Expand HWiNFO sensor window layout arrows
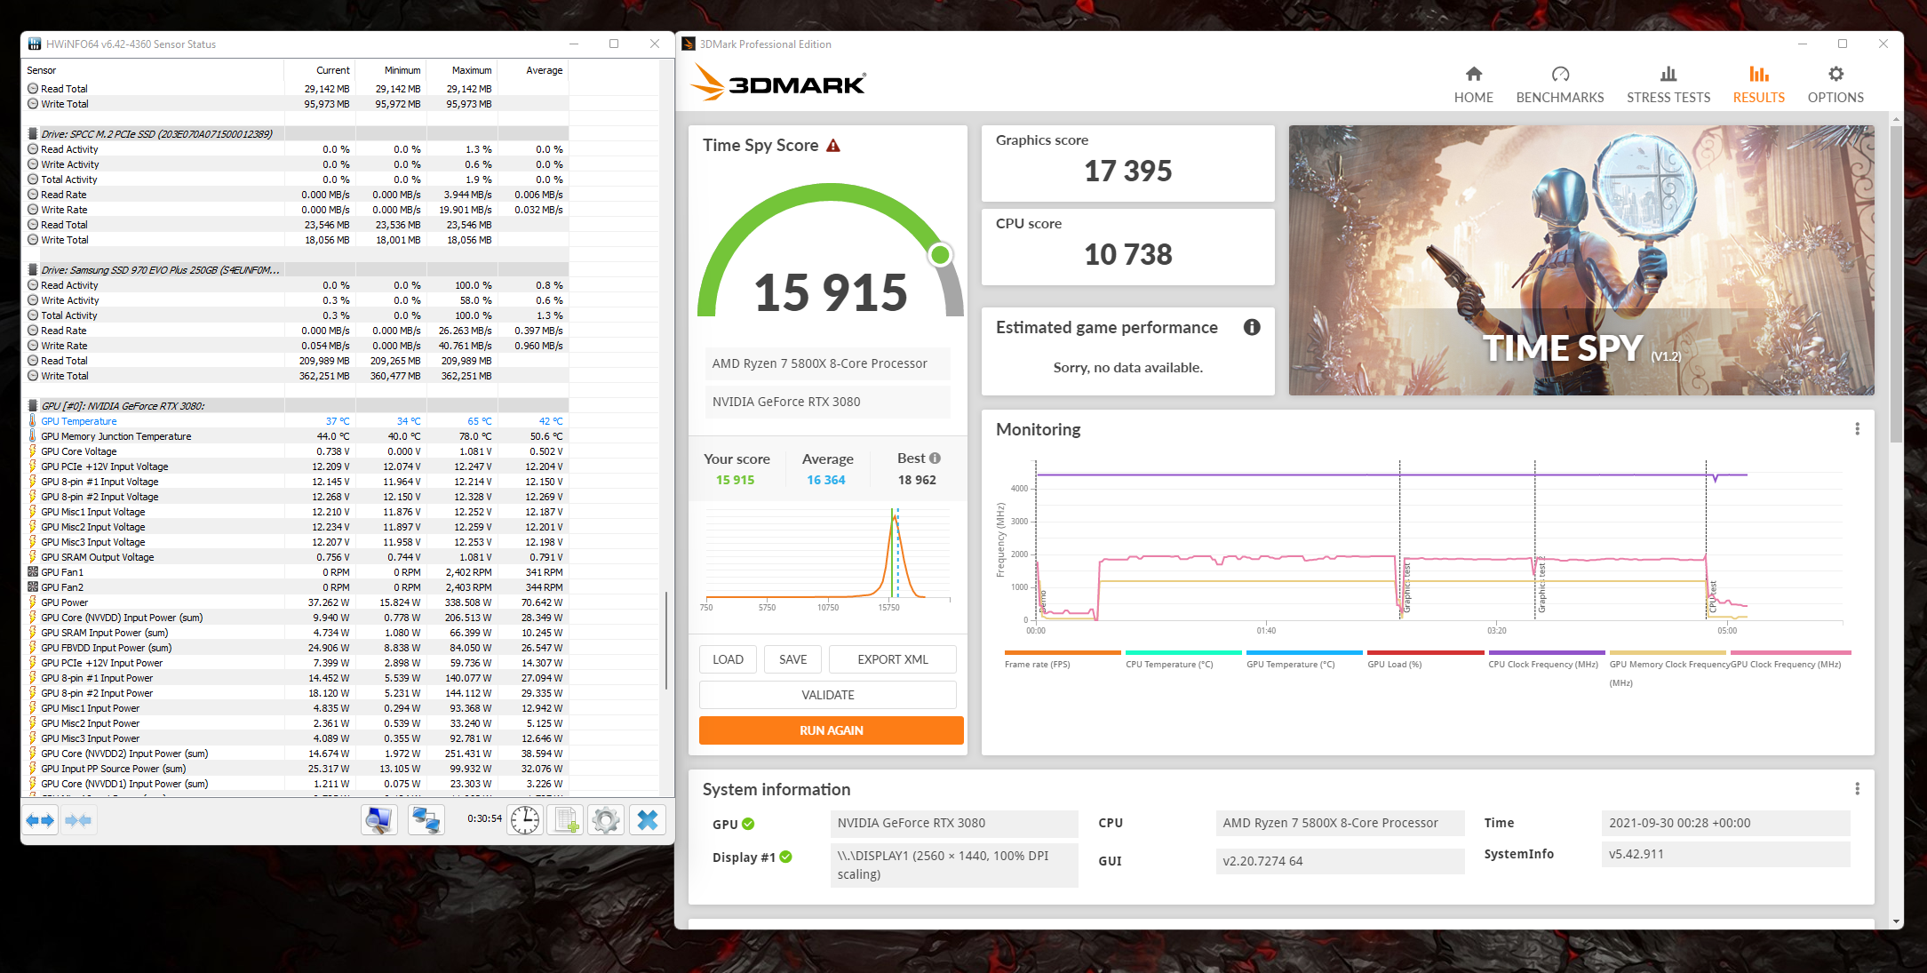The width and height of the screenshot is (1927, 973). (x=40, y=820)
